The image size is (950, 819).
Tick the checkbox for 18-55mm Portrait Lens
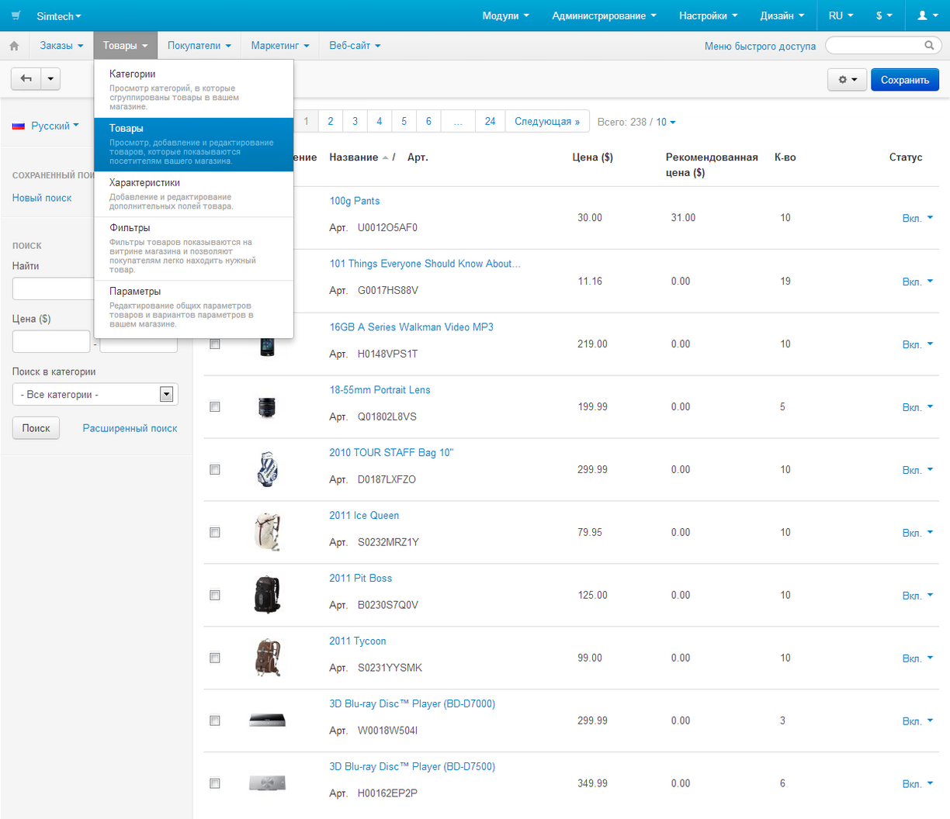215,407
